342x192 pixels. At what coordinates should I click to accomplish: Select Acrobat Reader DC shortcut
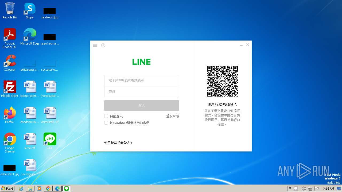tap(10, 38)
